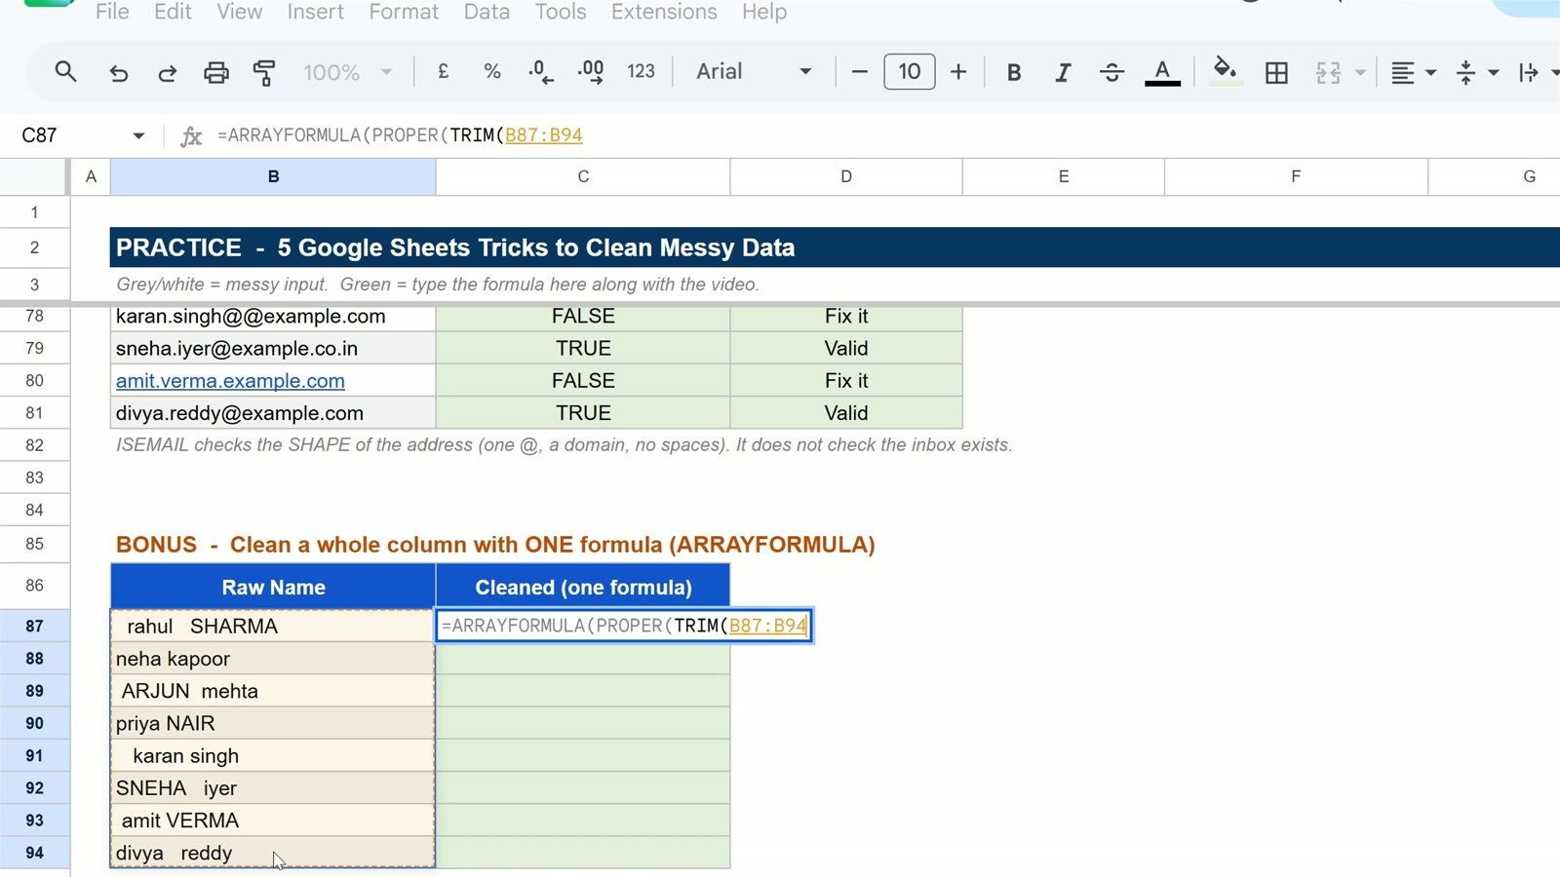Toggle italic formatting

(1063, 72)
